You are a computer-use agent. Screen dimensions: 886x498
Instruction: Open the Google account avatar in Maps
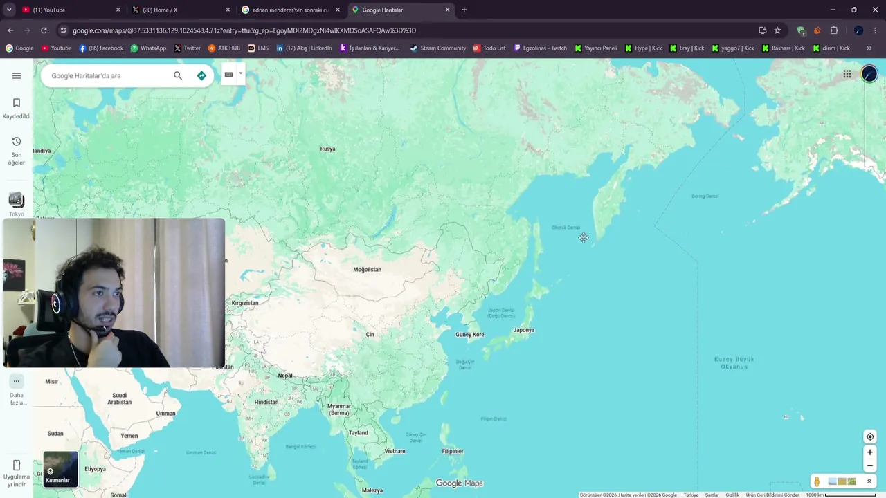point(869,74)
